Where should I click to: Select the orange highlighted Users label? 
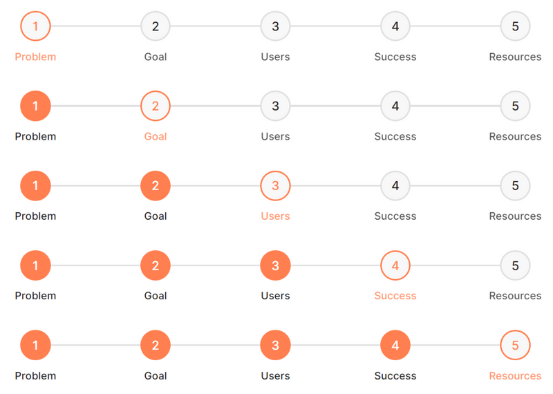(275, 216)
